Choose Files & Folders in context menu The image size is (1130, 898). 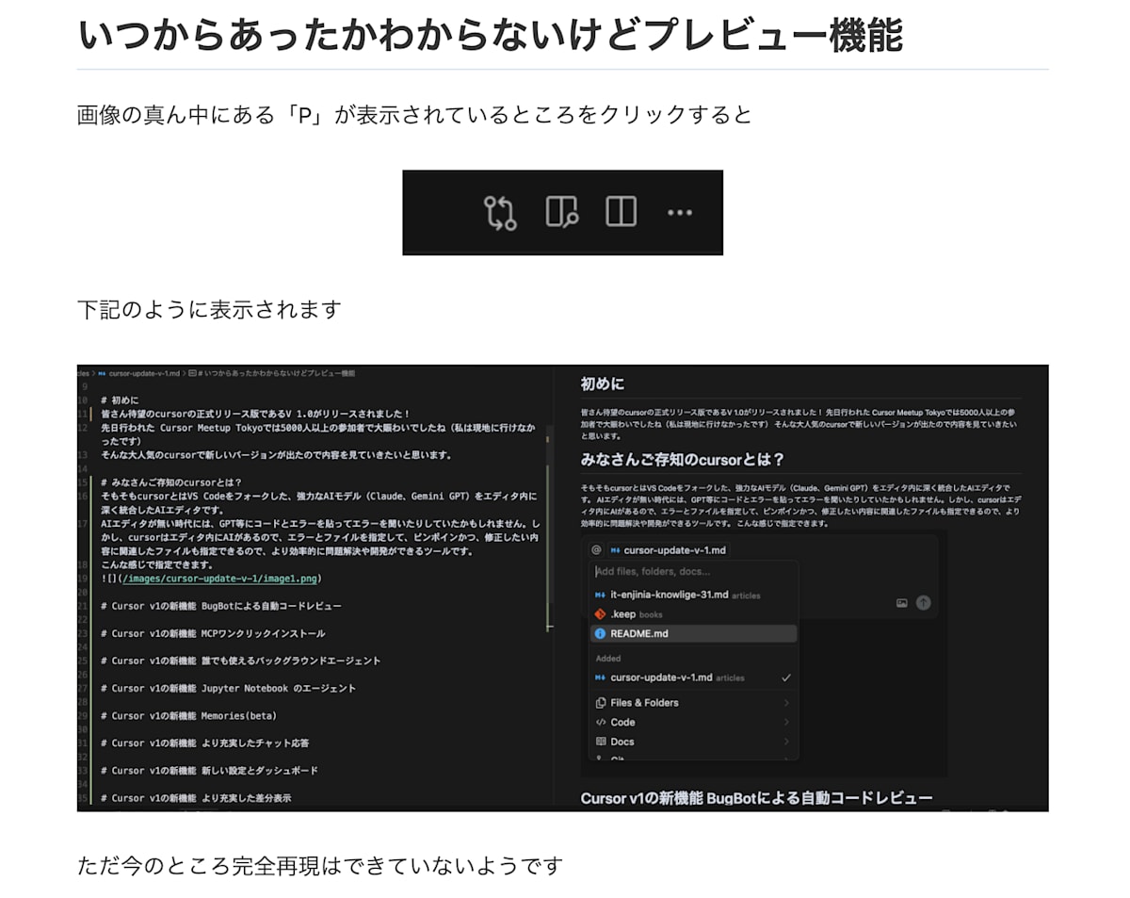pos(693,703)
